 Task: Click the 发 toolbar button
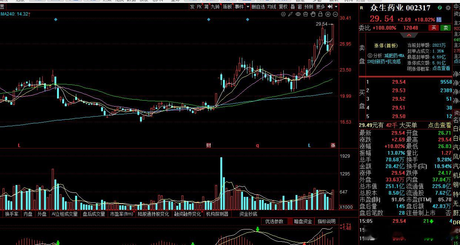click(192, 7)
